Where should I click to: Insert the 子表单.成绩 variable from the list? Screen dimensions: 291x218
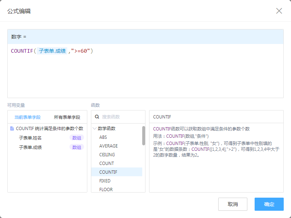(31, 147)
